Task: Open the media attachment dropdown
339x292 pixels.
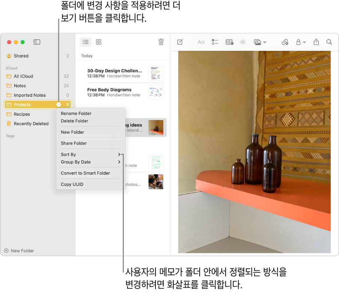Action: point(260,42)
